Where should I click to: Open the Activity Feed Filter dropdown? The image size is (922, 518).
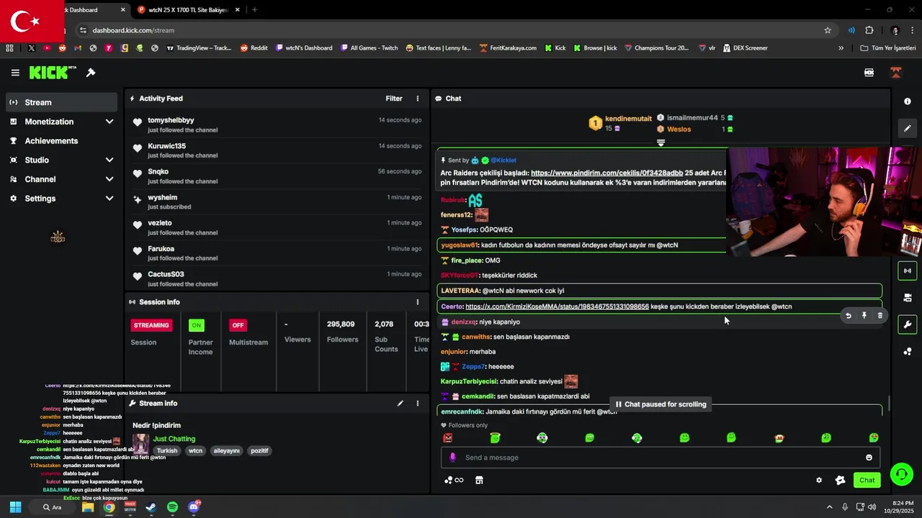[x=394, y=99]
